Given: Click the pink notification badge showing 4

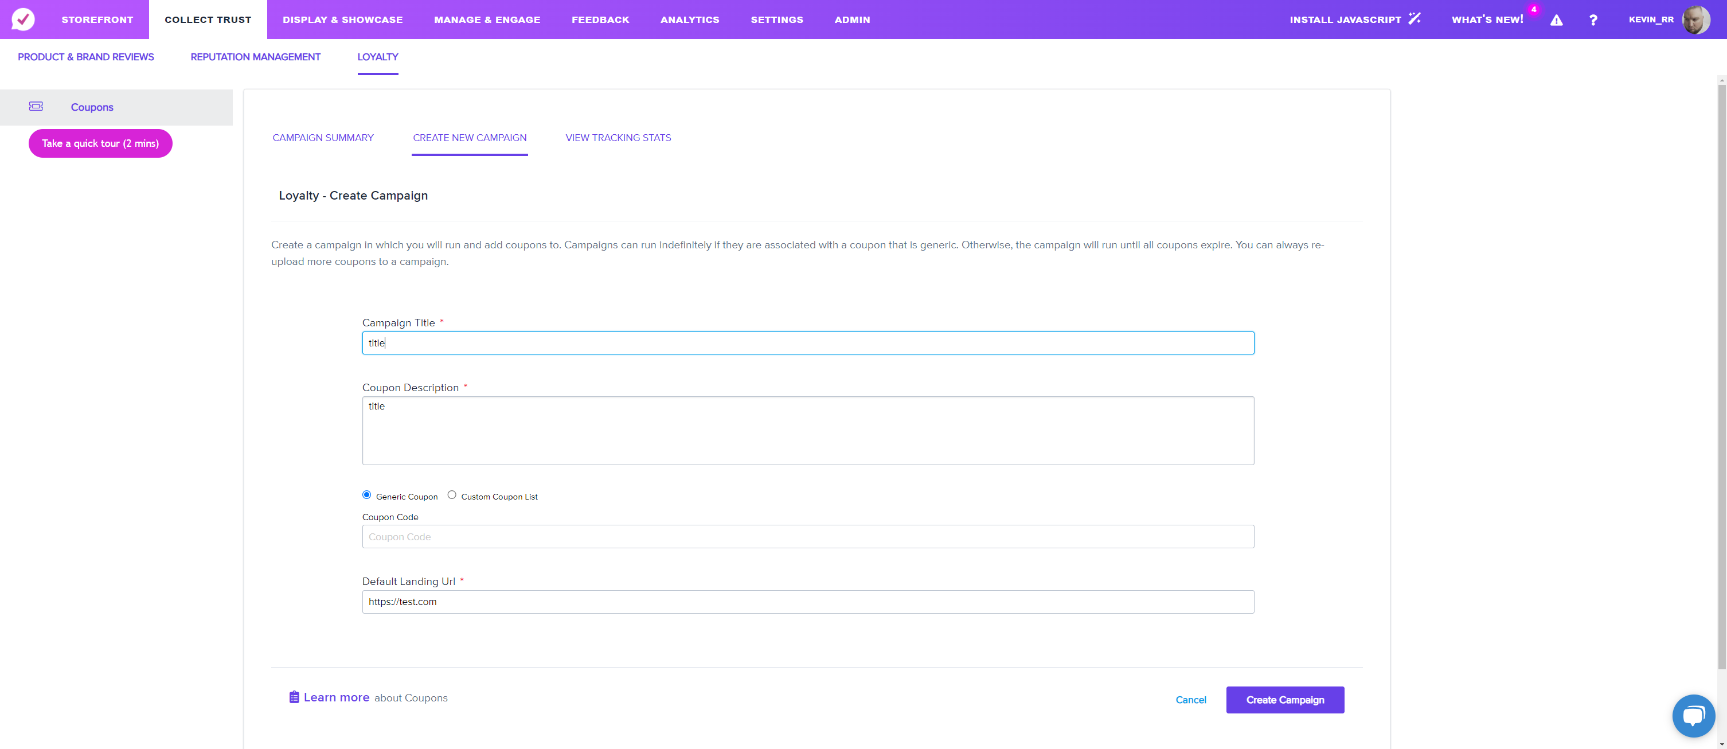Looking at the screenshot, I should [x=1533, y=9].
